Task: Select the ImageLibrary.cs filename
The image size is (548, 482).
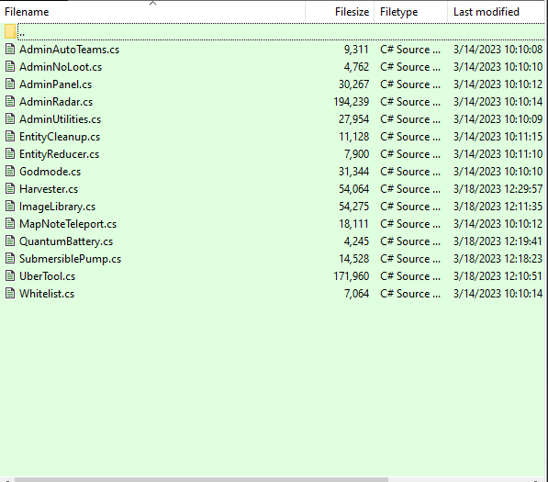Action: click(x=57, y=207)
